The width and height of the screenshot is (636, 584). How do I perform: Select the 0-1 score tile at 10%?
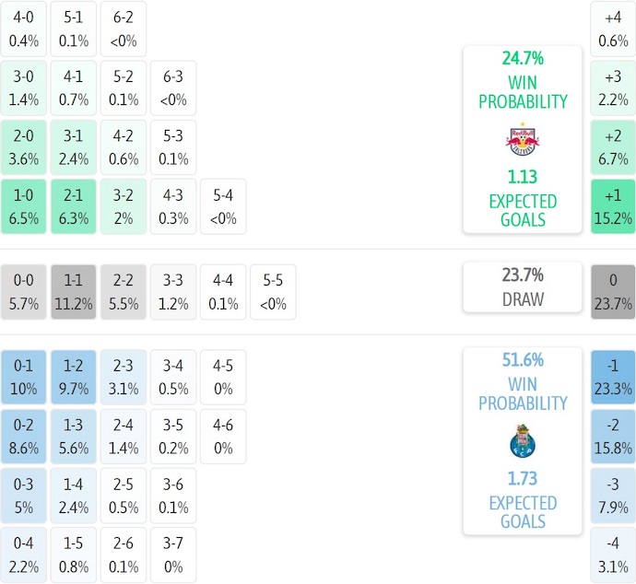tap(23, 377)
